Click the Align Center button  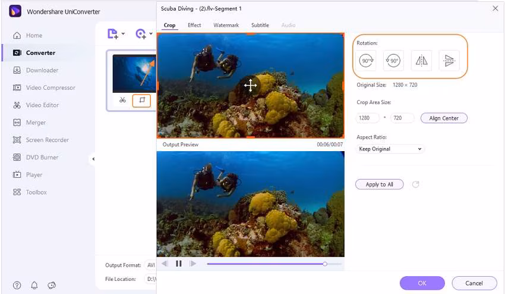444,118
